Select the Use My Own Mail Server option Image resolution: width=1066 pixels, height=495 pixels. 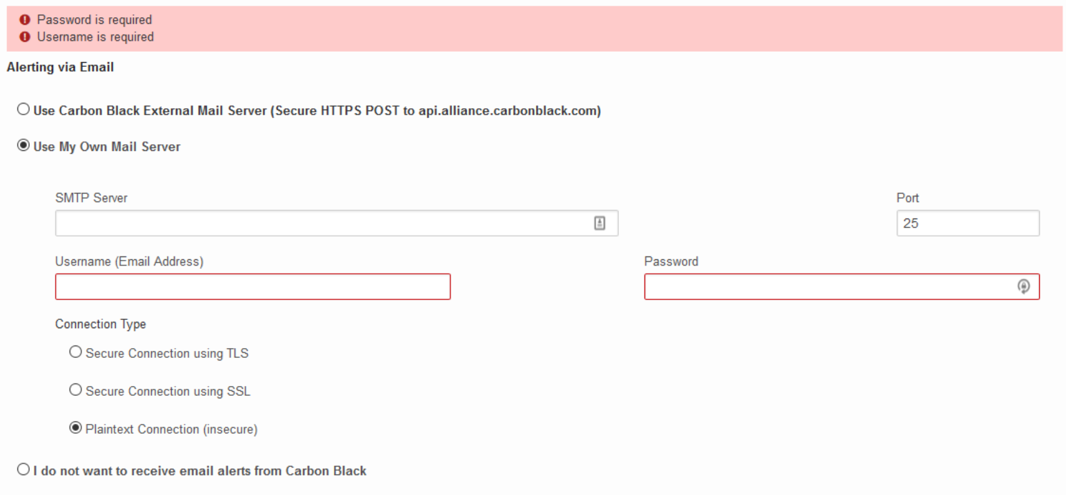tap(23, 146)
